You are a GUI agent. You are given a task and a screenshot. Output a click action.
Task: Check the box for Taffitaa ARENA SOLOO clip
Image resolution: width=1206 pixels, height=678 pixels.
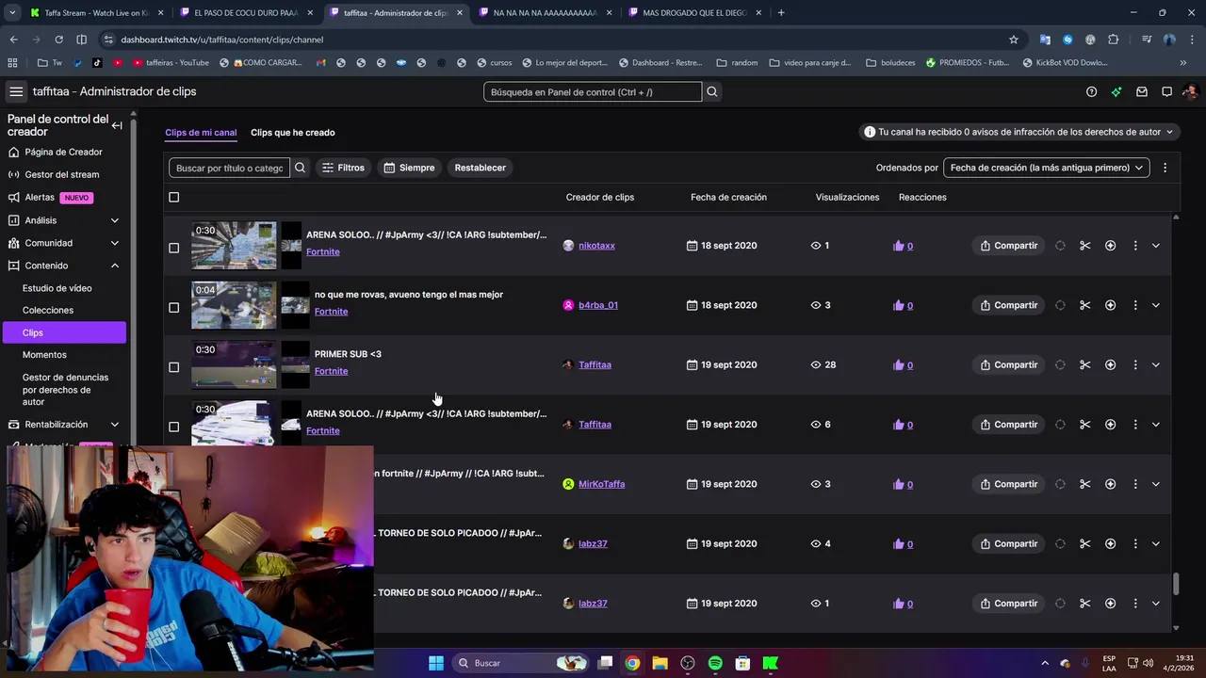173,427
